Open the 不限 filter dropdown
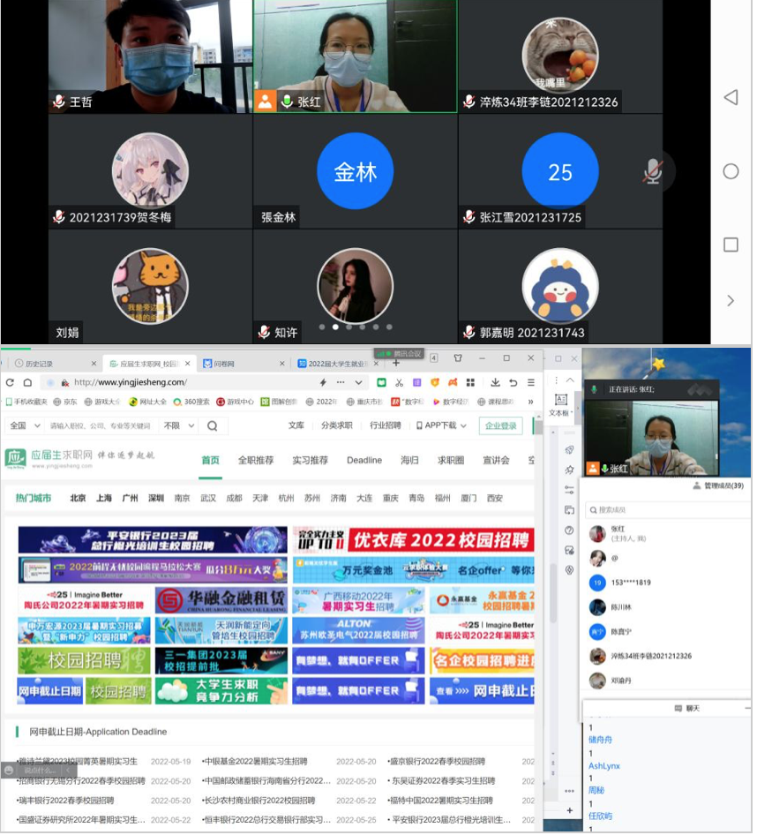757x835 pixels. pyautogui.click(x=176, y=425)
